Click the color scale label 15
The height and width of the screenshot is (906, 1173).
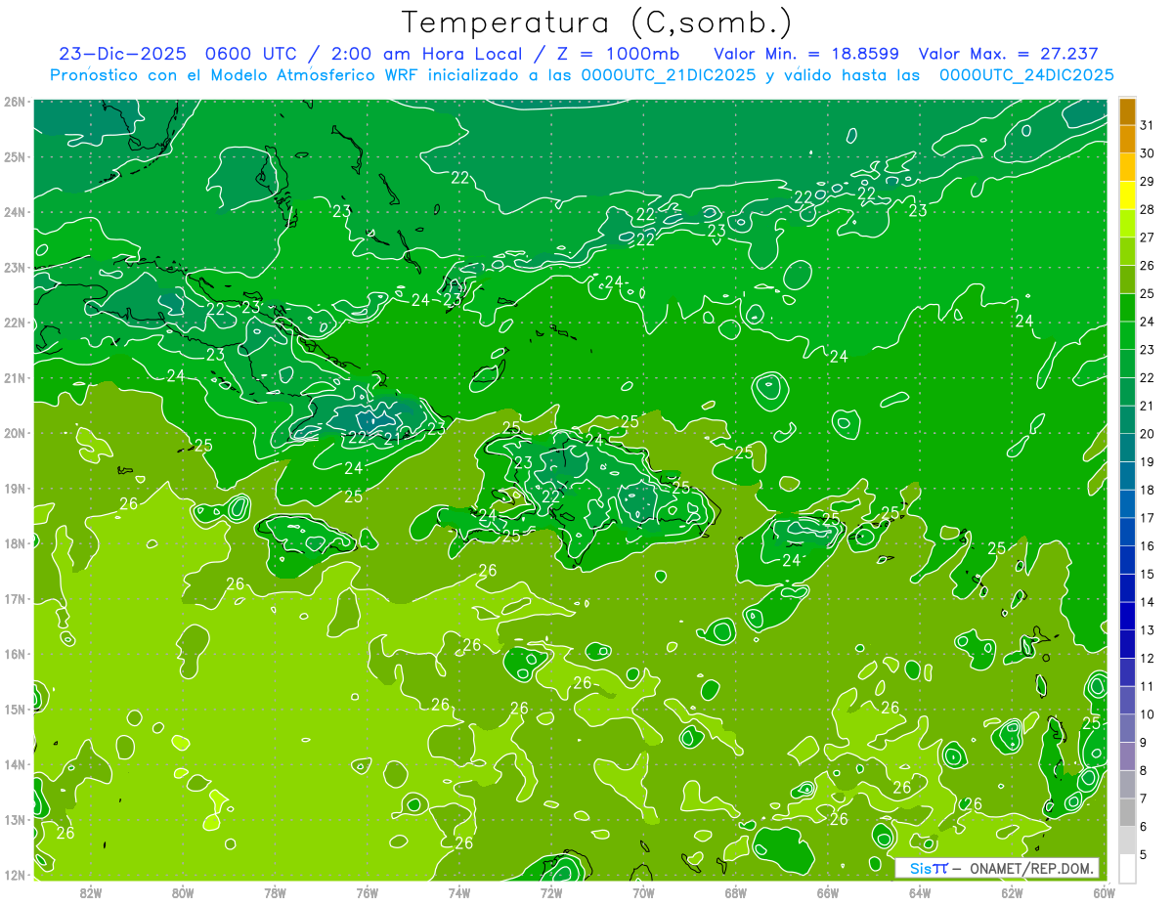1147,574
